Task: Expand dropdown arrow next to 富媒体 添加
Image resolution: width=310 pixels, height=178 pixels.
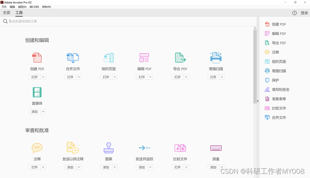Action: pos(43,112)
